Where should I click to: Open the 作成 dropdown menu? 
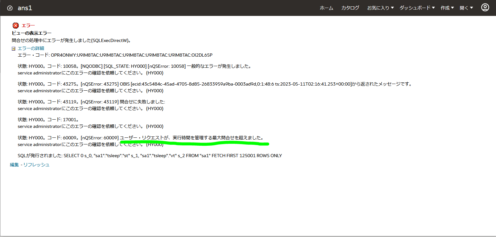tap(447, 8)
